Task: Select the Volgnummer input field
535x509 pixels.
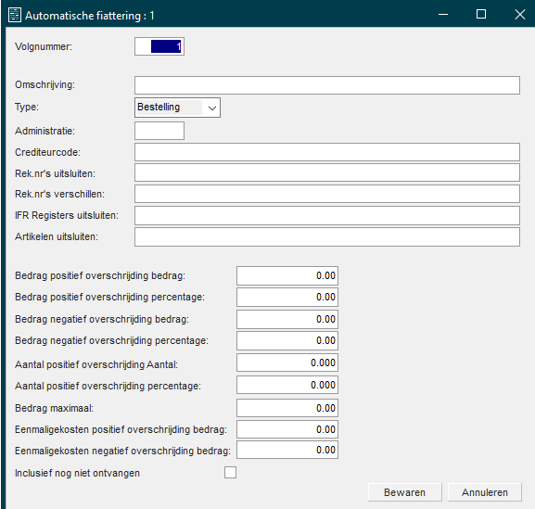Action: (159, 46)
